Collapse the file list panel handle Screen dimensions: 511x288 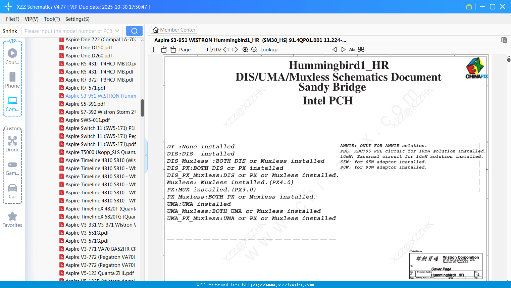tap(146, 155)
